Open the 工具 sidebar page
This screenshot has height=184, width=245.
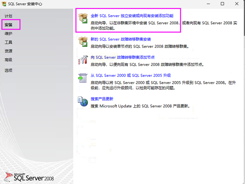pos(8,42)
